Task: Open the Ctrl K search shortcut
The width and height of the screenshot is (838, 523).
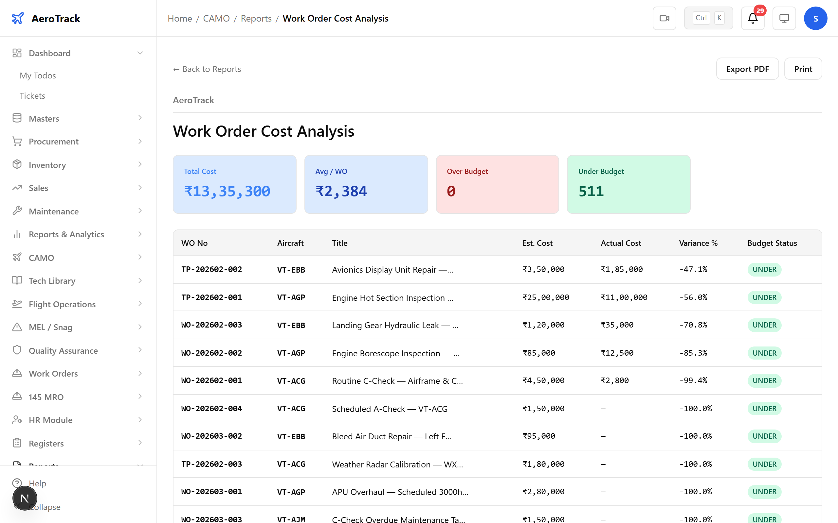Action: click(x=708, y=18)
